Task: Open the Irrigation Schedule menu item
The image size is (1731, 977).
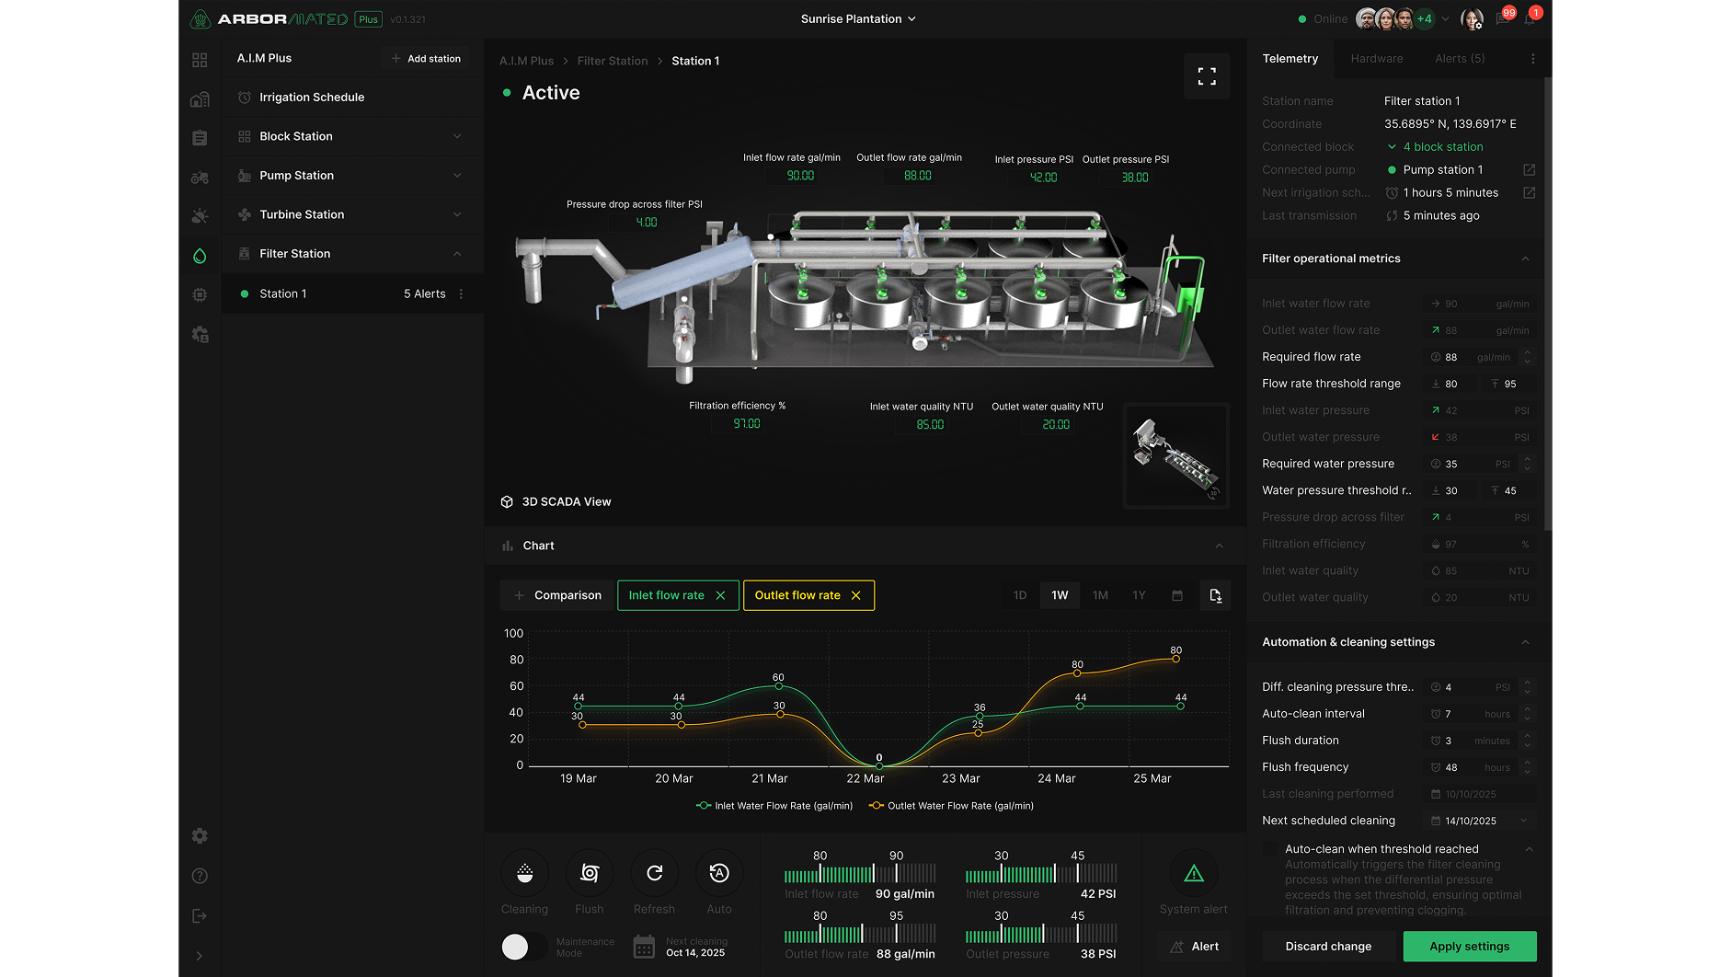Action: click(353, 98)
